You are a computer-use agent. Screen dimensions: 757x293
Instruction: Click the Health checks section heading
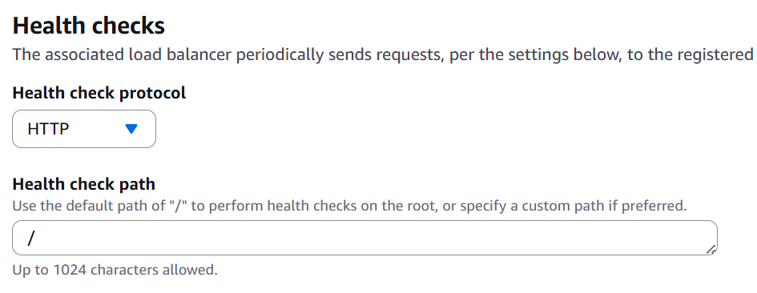(89, 26)
